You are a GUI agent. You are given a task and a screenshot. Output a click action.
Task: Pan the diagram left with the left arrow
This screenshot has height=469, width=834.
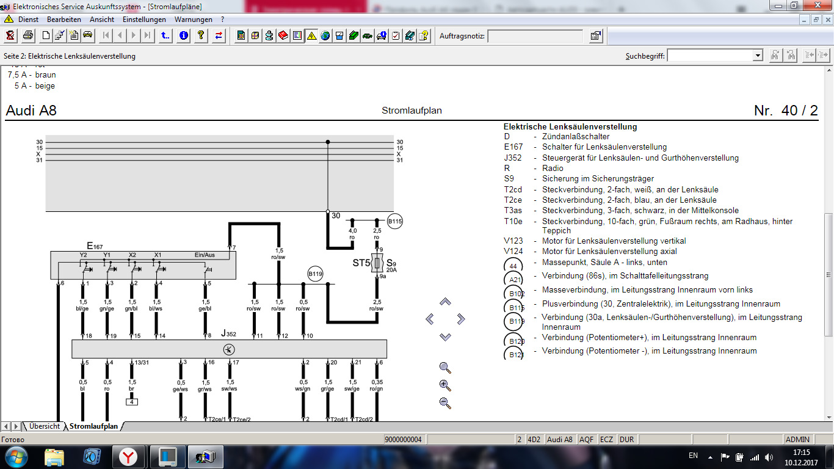[429, 319]
